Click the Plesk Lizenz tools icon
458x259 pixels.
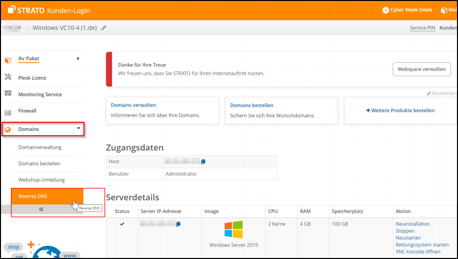(8, 77)
